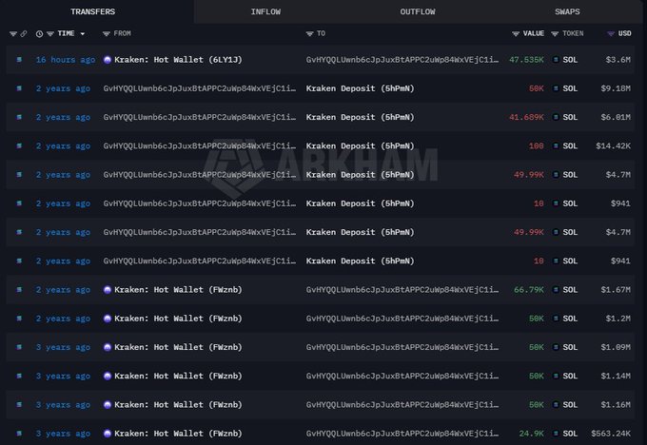The width and height of the screenshot is (647, 445).
Task: Click the chain icon on the $1.67M row
Action: [x=19, y=289]
